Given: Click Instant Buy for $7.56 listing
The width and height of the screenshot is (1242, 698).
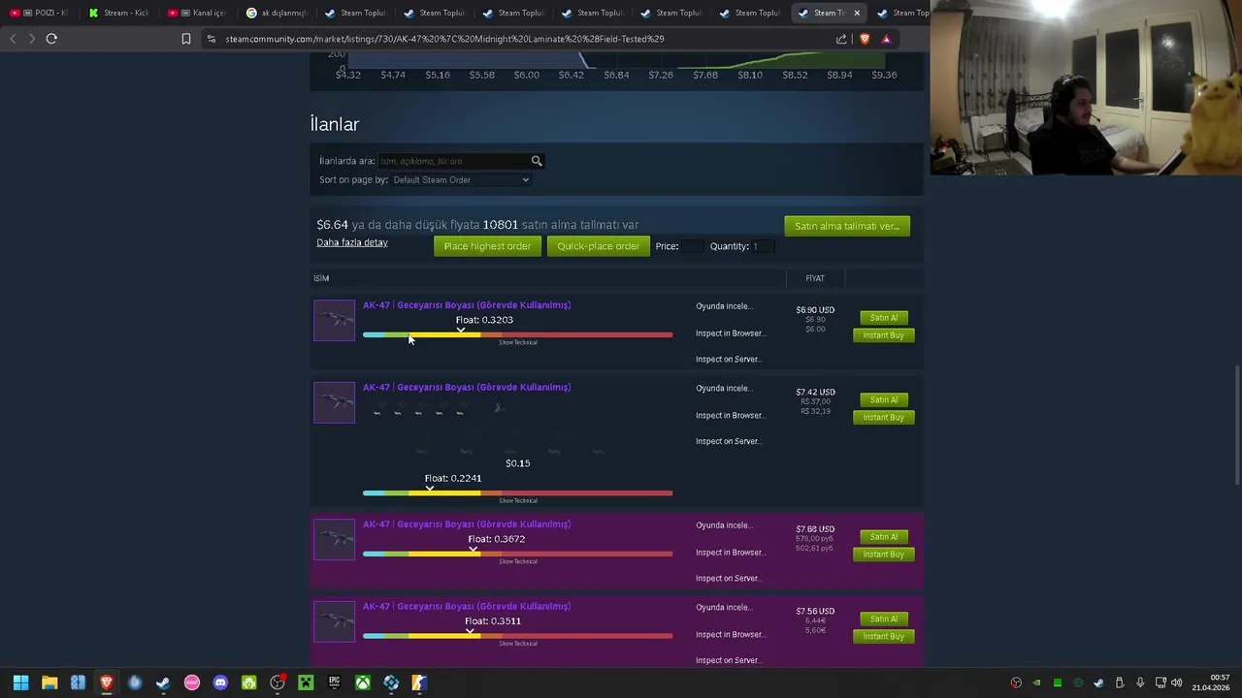Looking at the screenshot, I should 884,637.
